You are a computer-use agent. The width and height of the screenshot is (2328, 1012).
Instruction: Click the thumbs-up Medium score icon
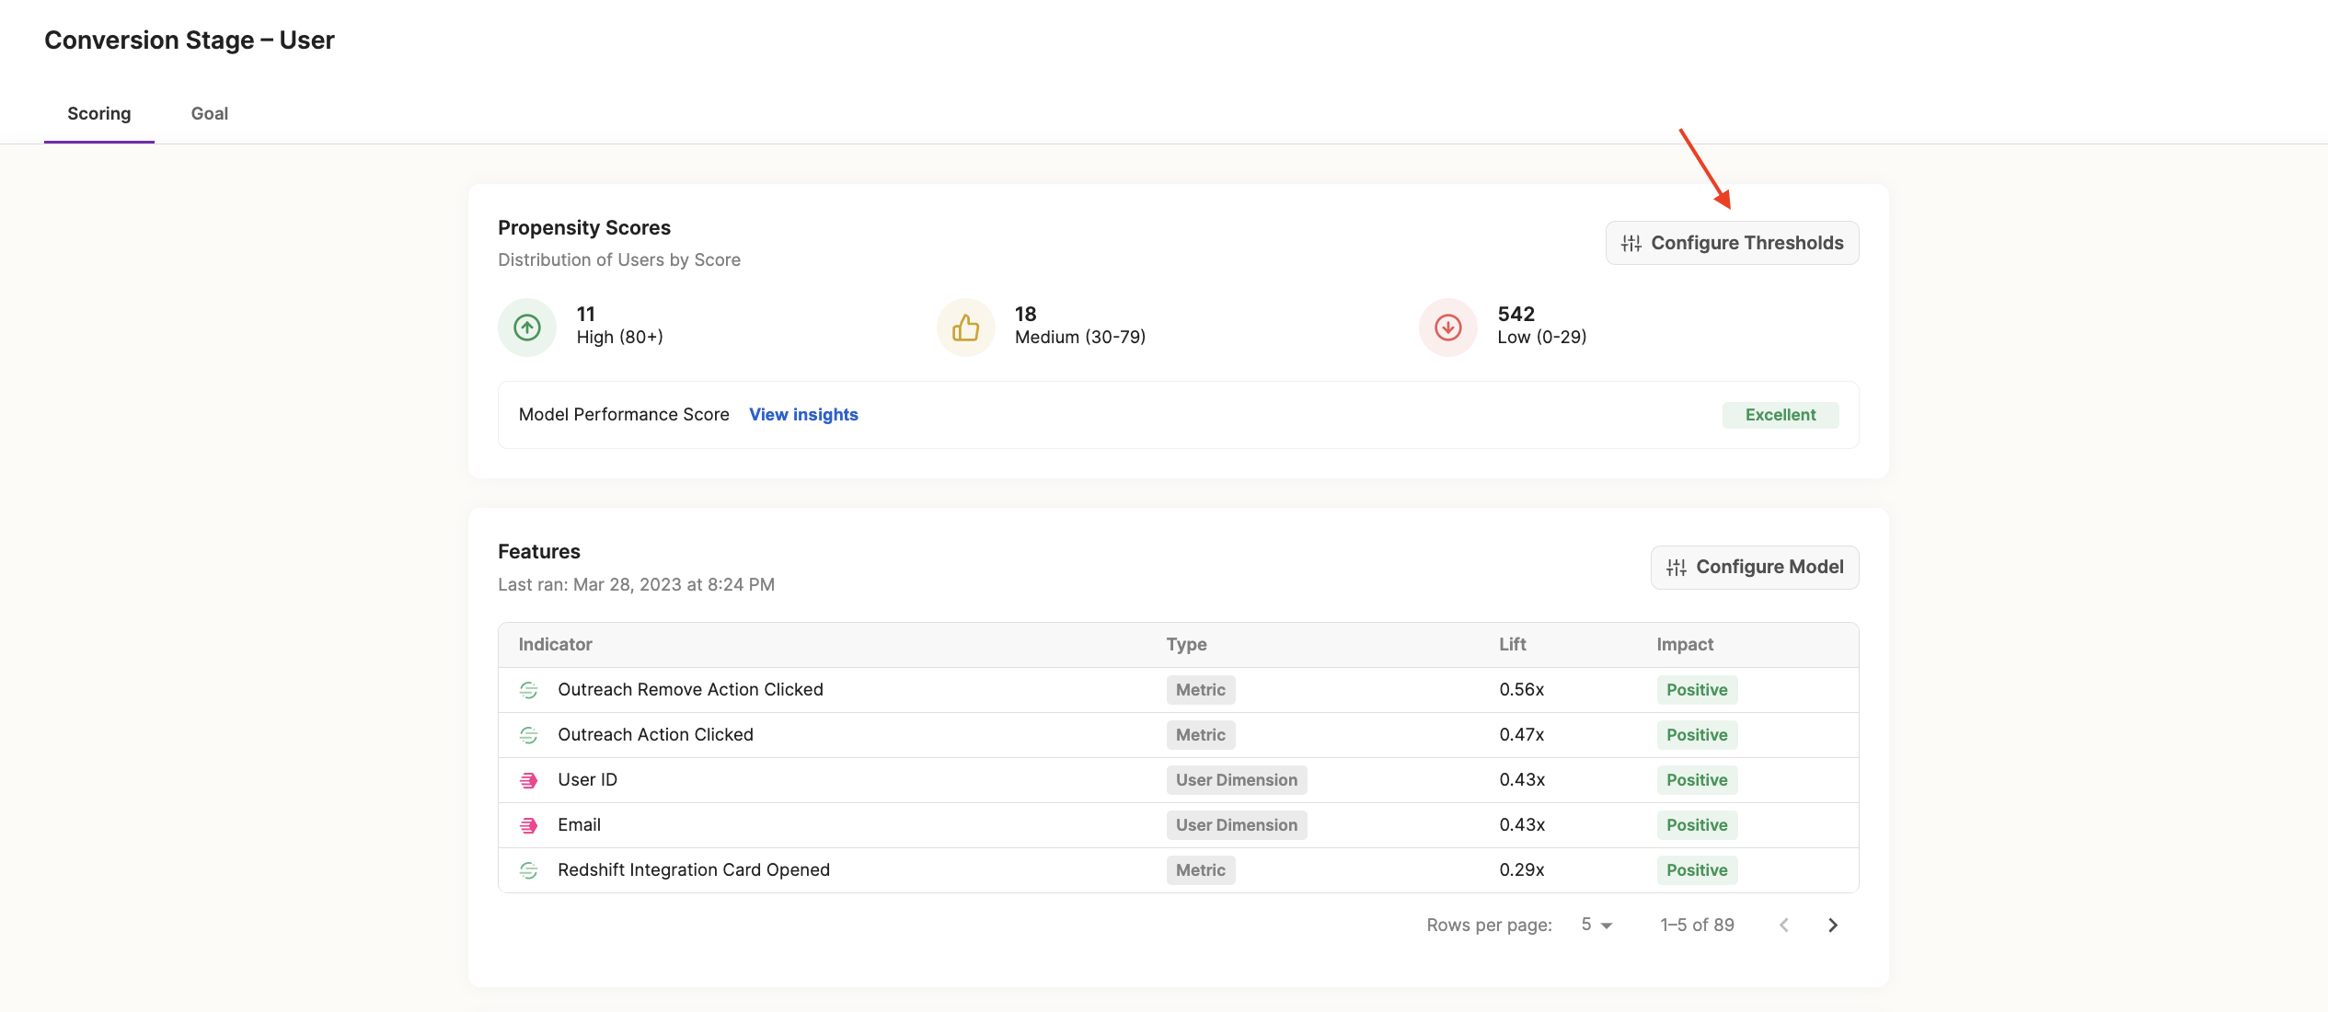click(965, 328)
